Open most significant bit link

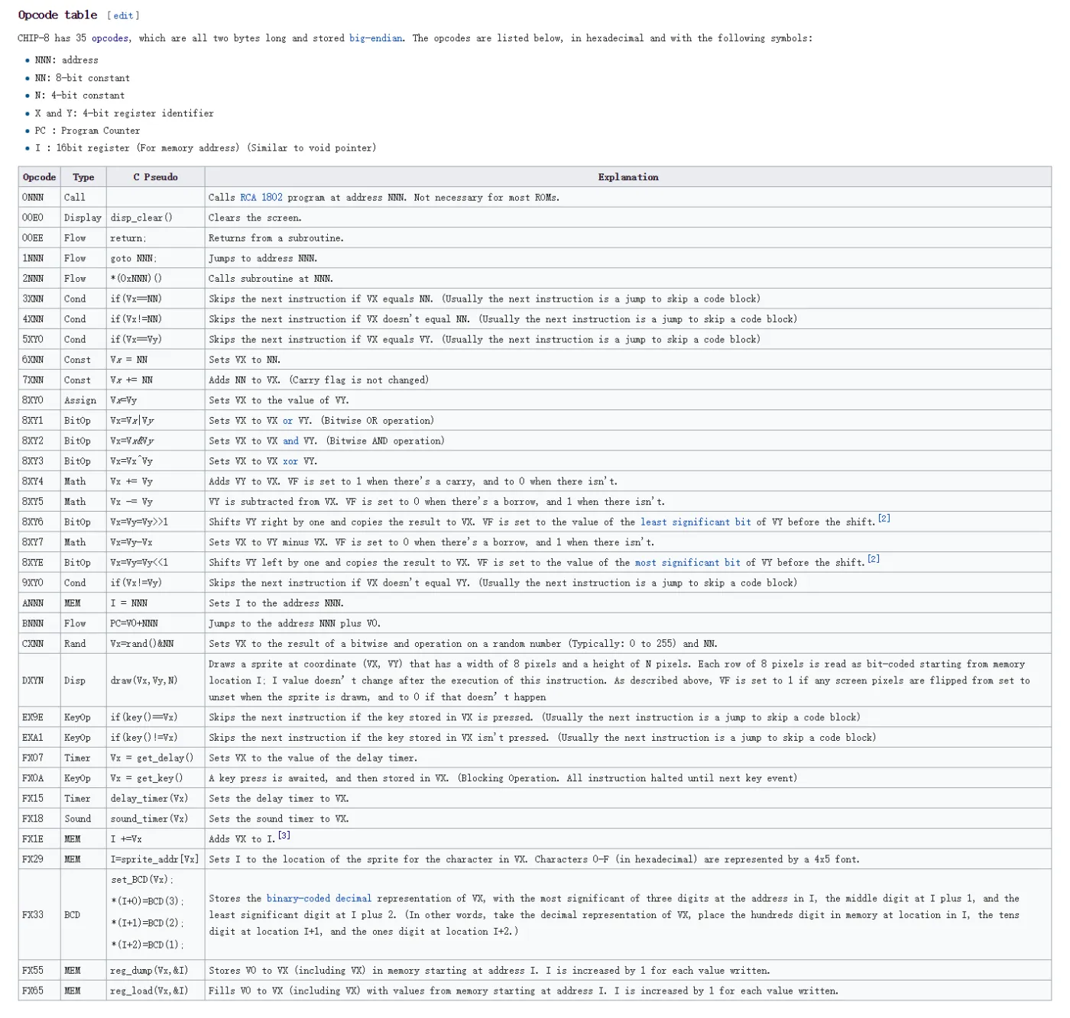click(x=688, y=563)
